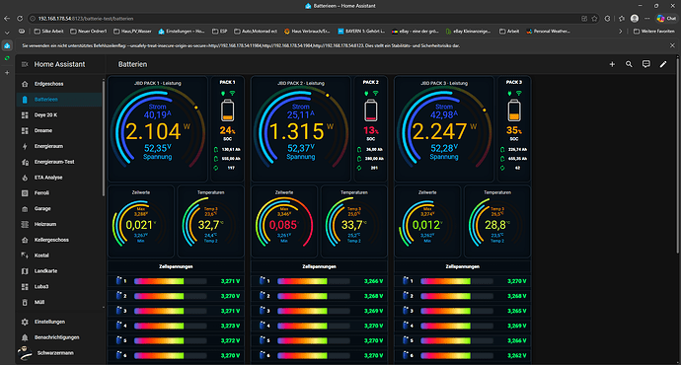681x365 pixels.
Task: Open the Landkarte sidebar entry
Action: click(59, 271)
